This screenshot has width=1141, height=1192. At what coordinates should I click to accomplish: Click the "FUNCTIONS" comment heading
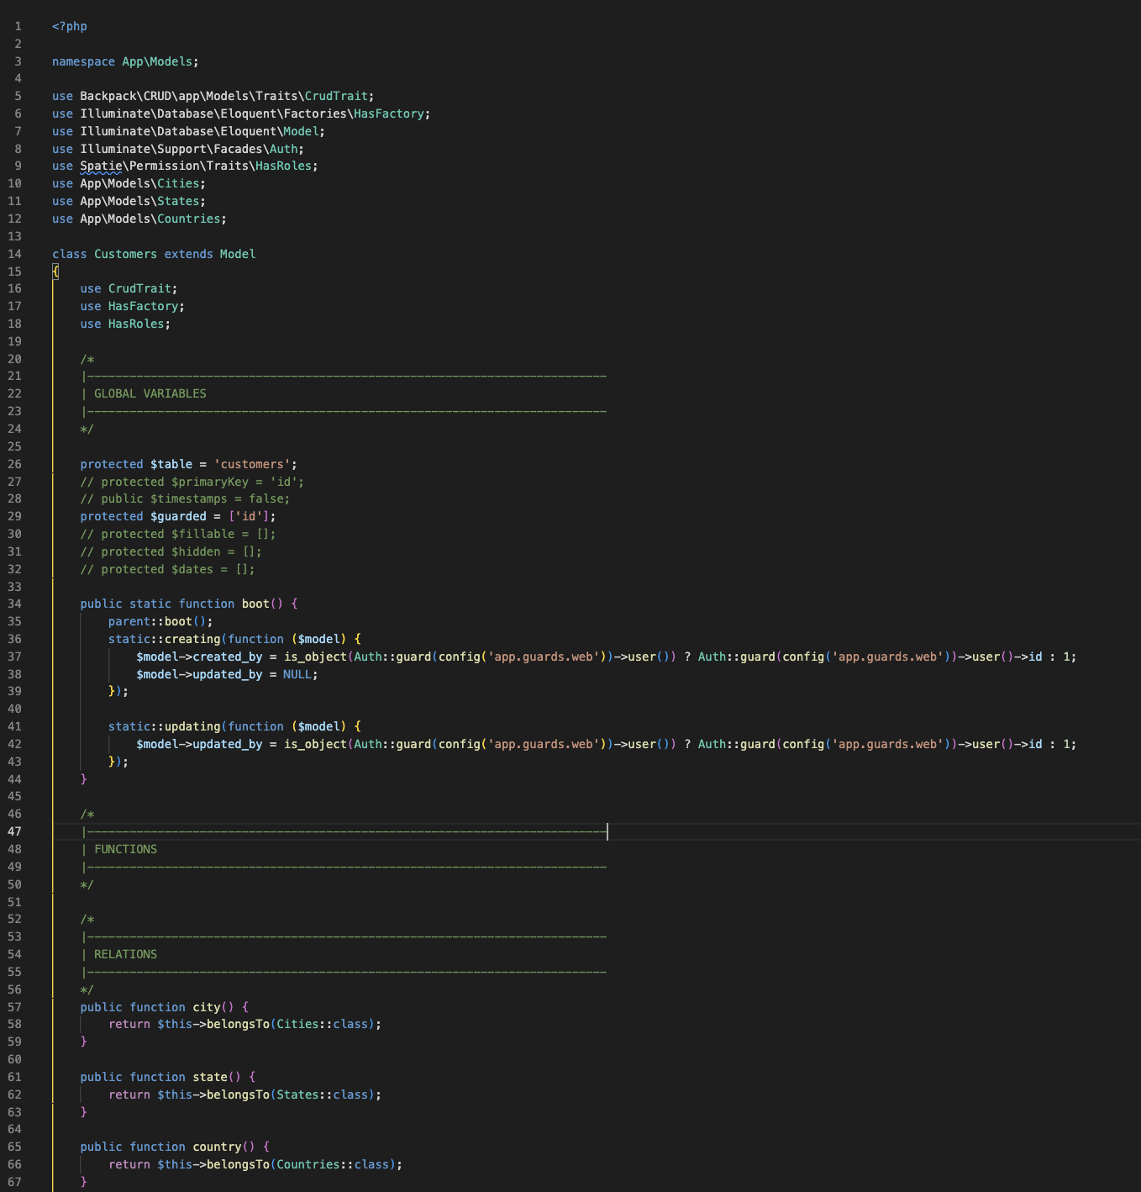[125, 849]
